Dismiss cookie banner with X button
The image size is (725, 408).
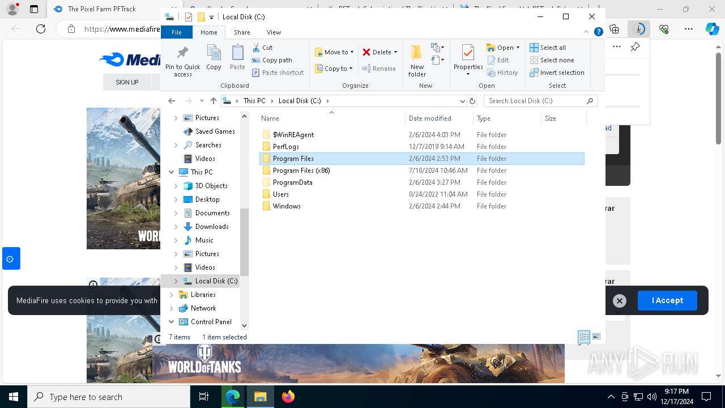point(620,301)
